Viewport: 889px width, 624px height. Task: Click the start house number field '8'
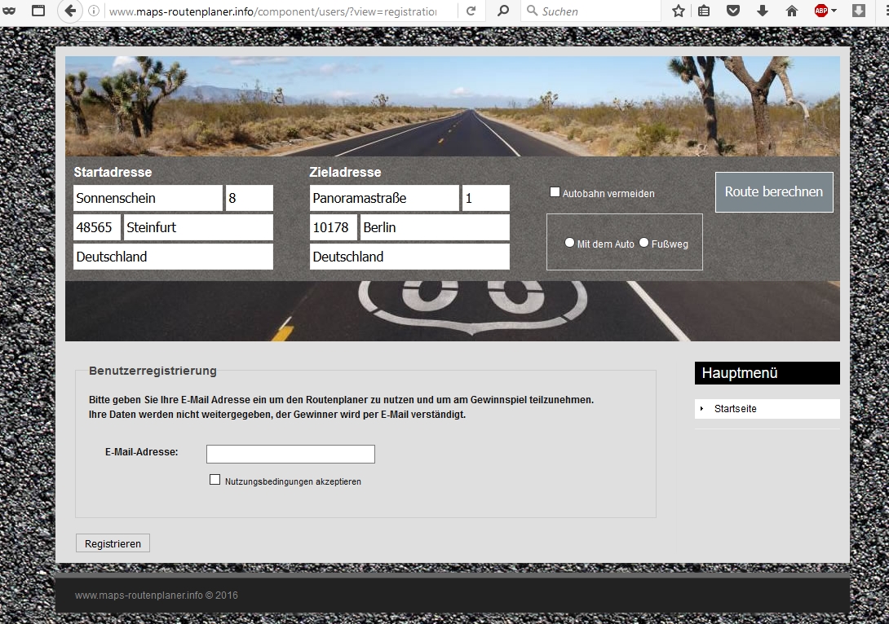250,198
